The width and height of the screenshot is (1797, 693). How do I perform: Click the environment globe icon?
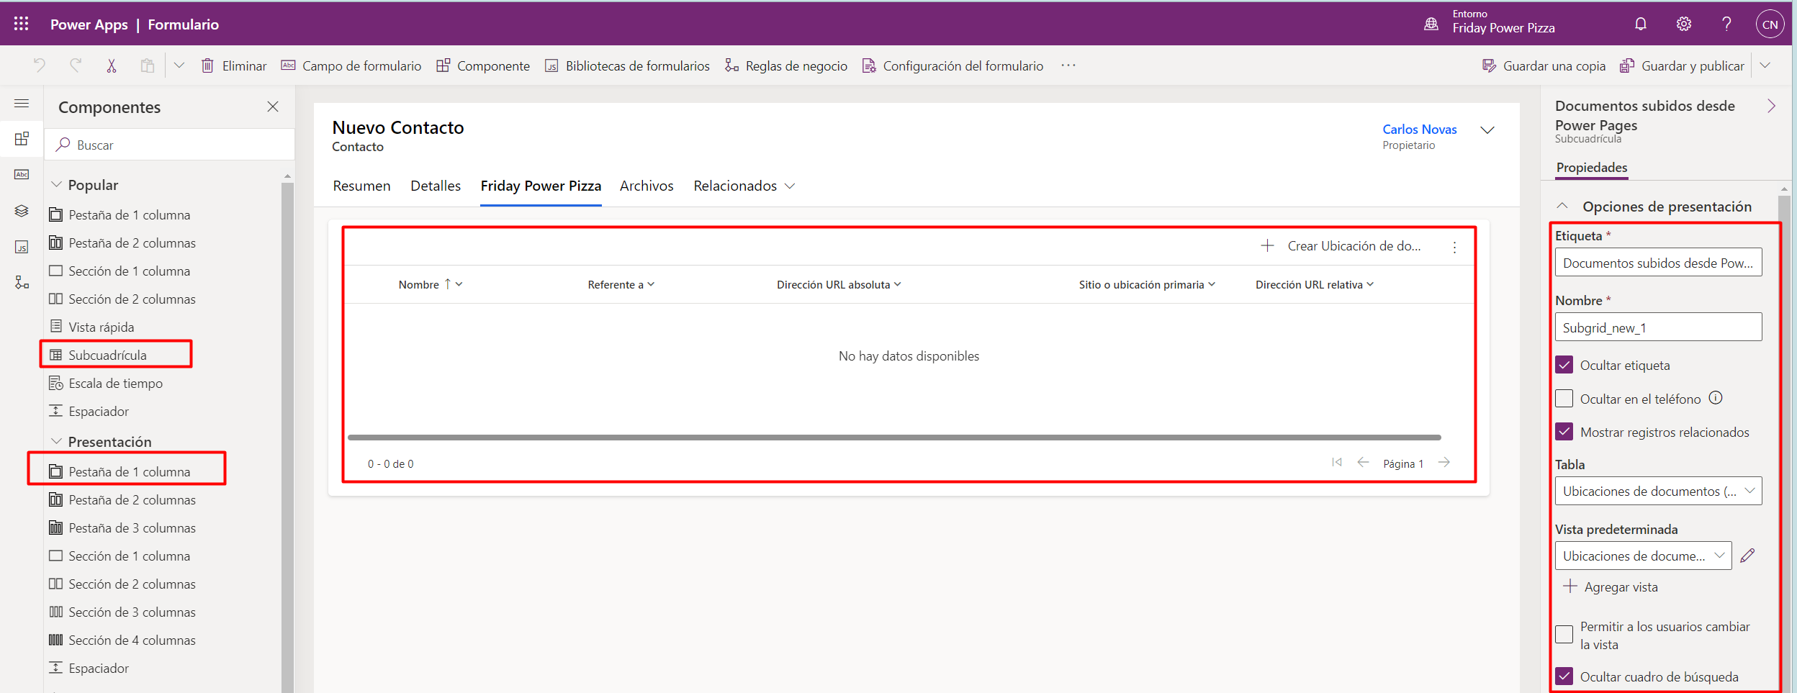[1431, 24]
